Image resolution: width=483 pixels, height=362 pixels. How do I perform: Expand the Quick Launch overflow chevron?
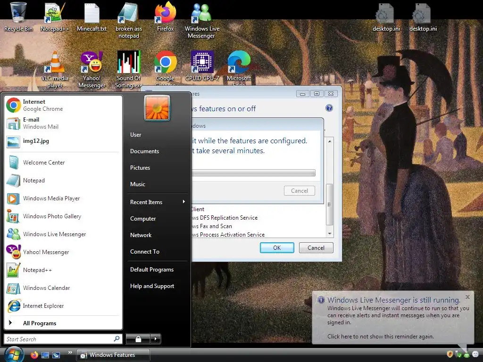click(70, 353)
